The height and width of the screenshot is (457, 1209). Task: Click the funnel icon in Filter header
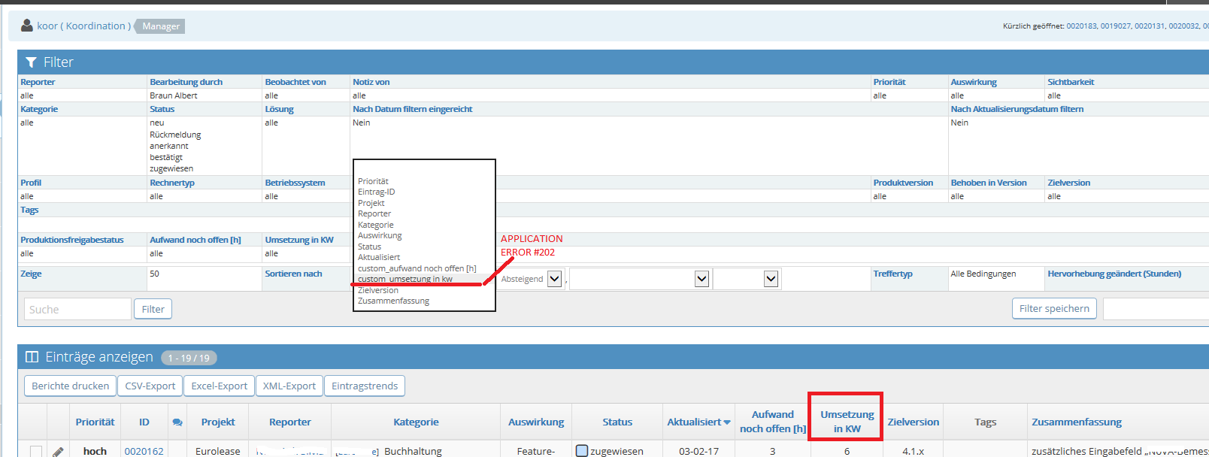pyautogui.click(x=31, y=62)
